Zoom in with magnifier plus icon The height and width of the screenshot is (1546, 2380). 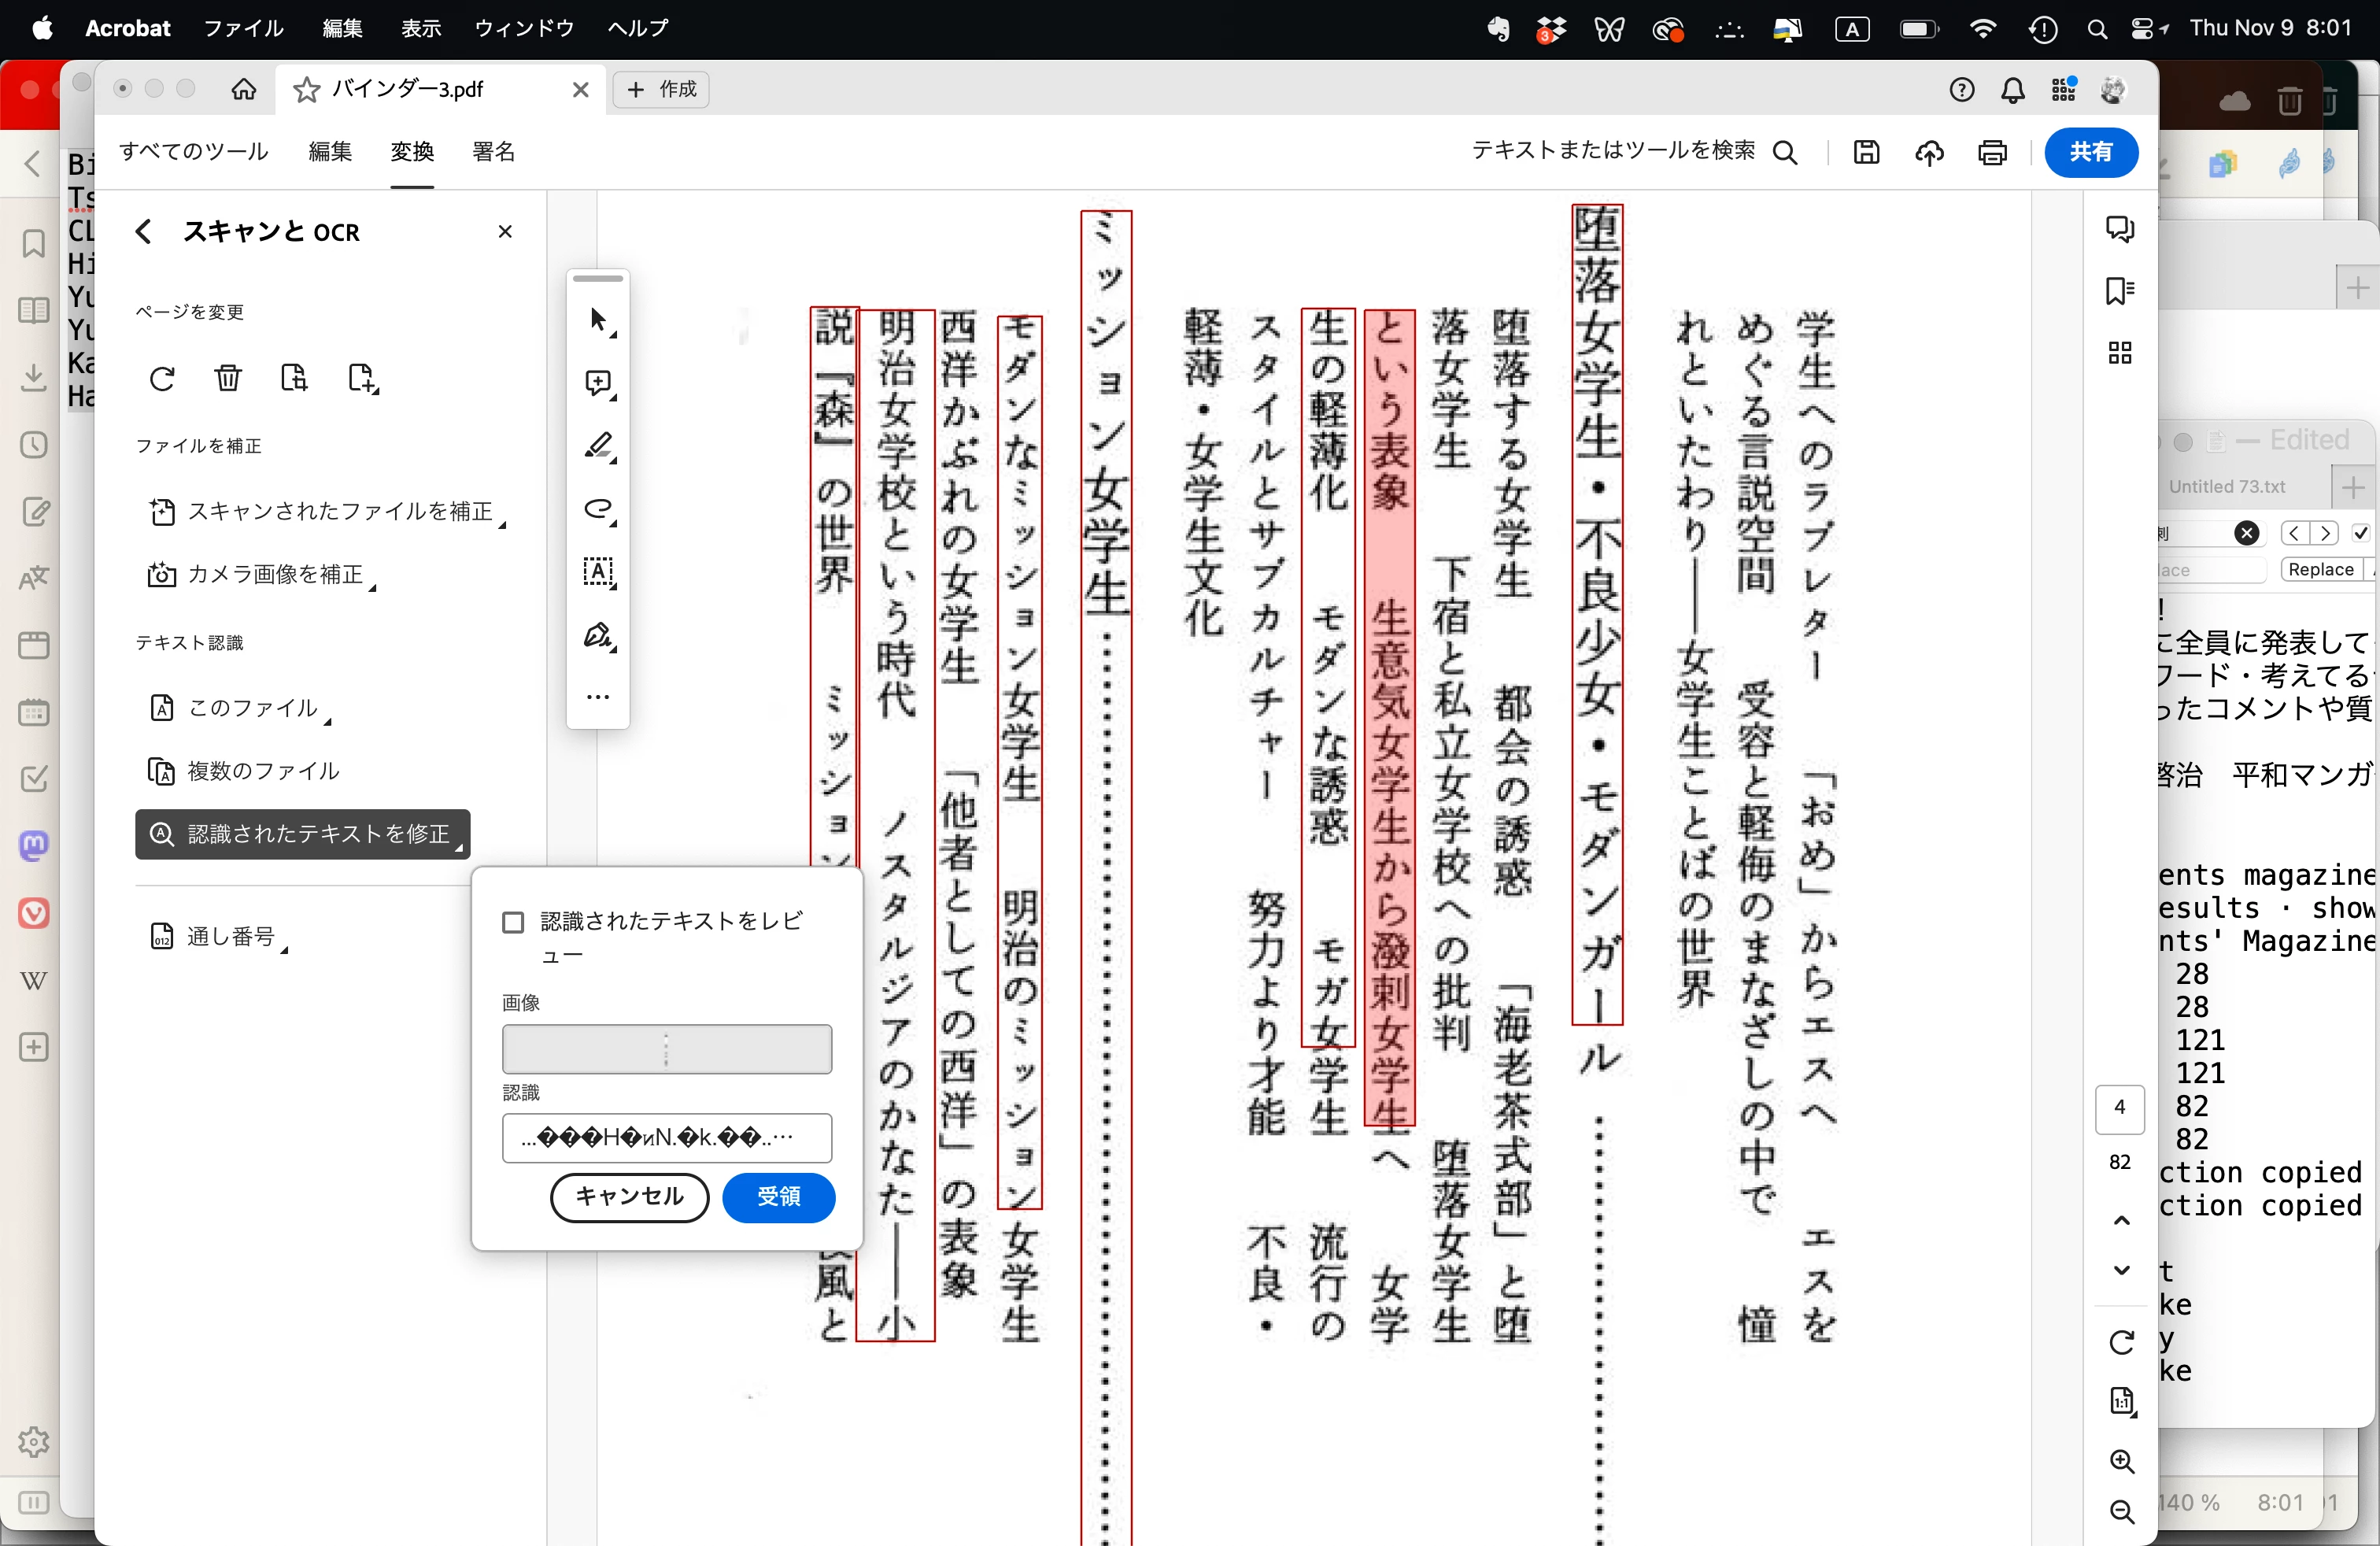coord(2121,1461)
